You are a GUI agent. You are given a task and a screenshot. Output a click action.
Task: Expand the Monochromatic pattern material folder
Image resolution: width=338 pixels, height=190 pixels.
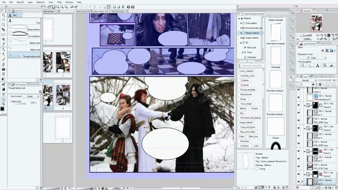point(241,28)
